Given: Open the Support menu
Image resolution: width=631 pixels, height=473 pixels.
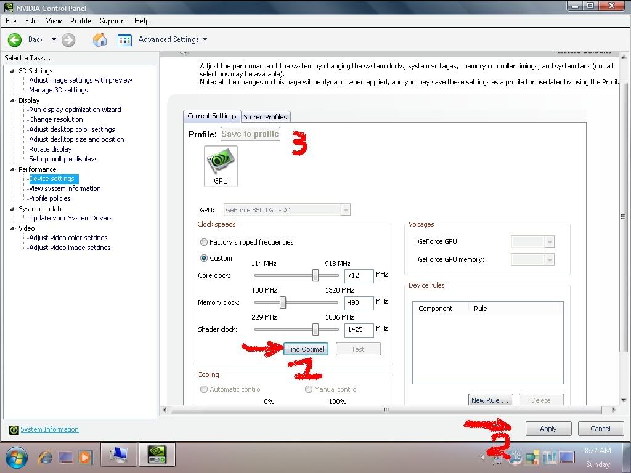Looking at the screenshot, I should pos(113,21).
